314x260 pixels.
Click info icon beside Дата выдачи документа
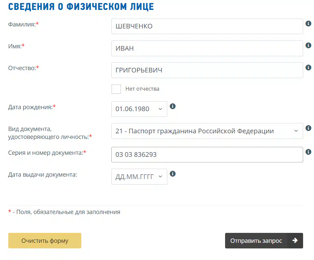(x=173, y=174)
